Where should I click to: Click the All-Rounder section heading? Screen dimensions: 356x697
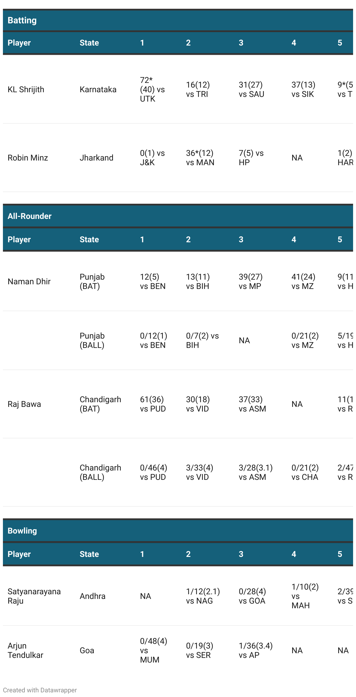(29, 216)
